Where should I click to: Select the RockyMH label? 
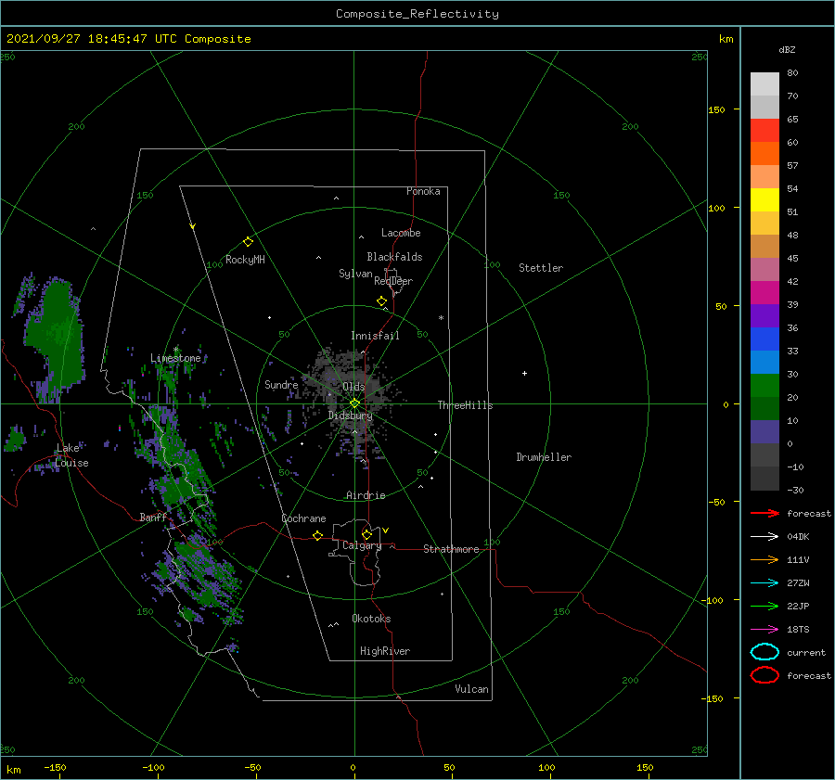(x=245, y=260)
